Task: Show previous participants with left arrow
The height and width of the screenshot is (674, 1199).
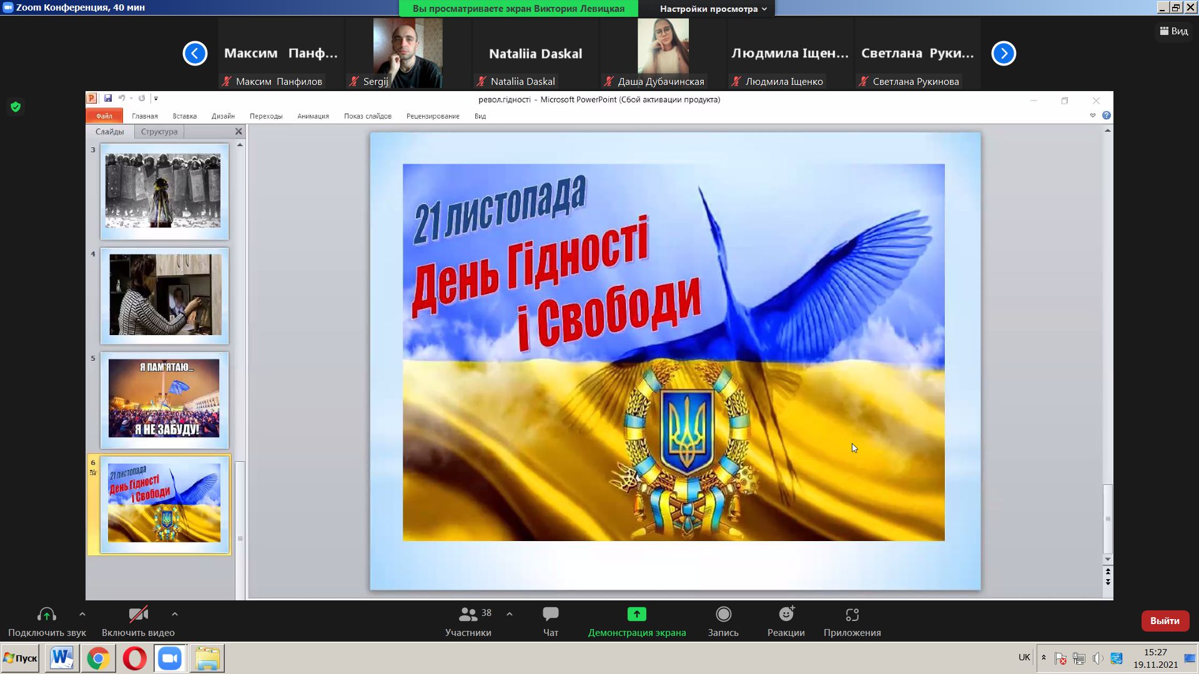Action: [x=195, y=53]
